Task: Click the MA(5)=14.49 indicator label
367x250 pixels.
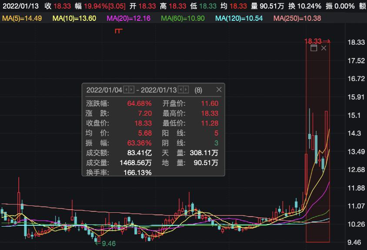Action: [x=22, y=18]
